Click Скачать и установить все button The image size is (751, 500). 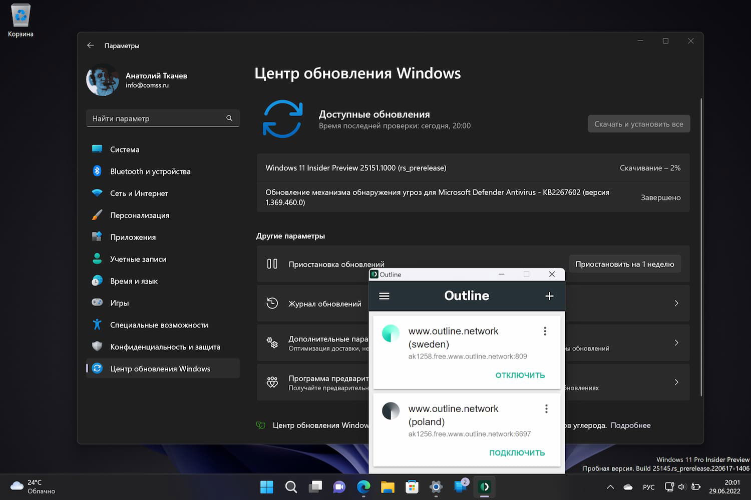click(638, 123)
